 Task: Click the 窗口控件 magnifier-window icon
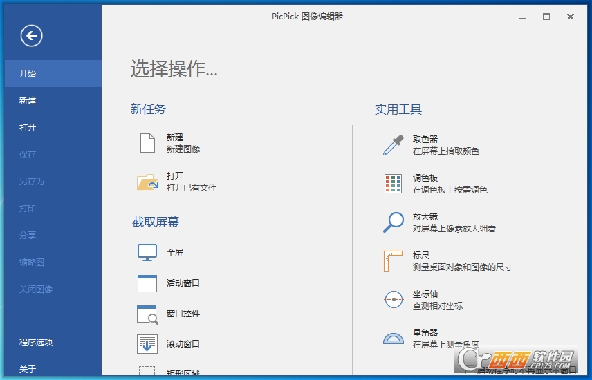pos(147,314)
